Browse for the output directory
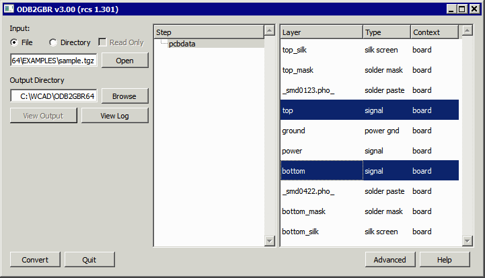Image resolution: width=485 pixels, height=278 pixels. click(x=125, y=96)
